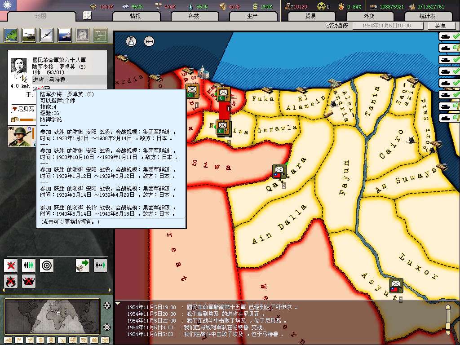Toggle the terrain map mode button
Viewport: 460px width, 345px height.
point(8,340)
